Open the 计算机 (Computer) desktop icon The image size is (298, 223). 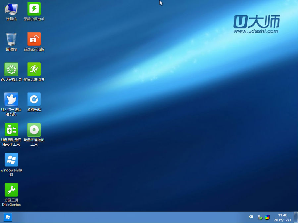11,9
